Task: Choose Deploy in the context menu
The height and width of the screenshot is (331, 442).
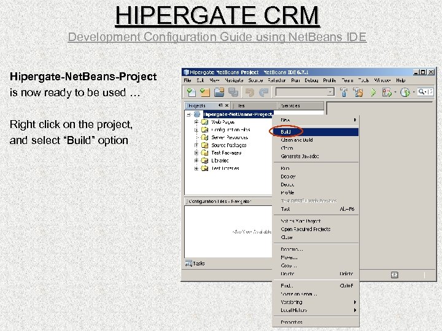Action: pos(316,177)
